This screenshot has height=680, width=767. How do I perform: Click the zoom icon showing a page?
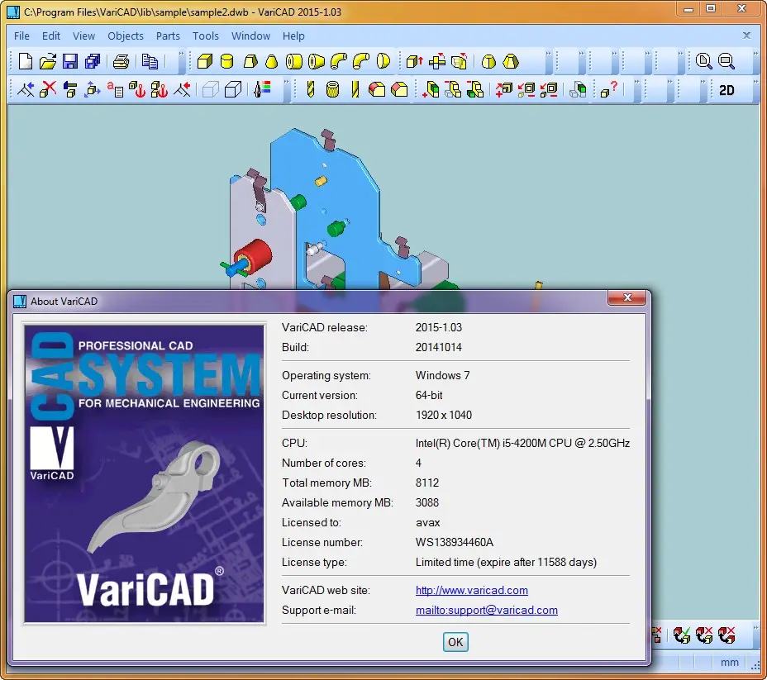pos(704,62)
